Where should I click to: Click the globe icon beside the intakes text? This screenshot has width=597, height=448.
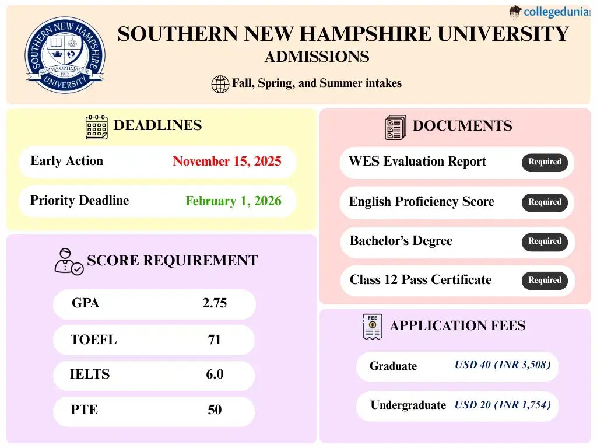[x=220, y=84]
